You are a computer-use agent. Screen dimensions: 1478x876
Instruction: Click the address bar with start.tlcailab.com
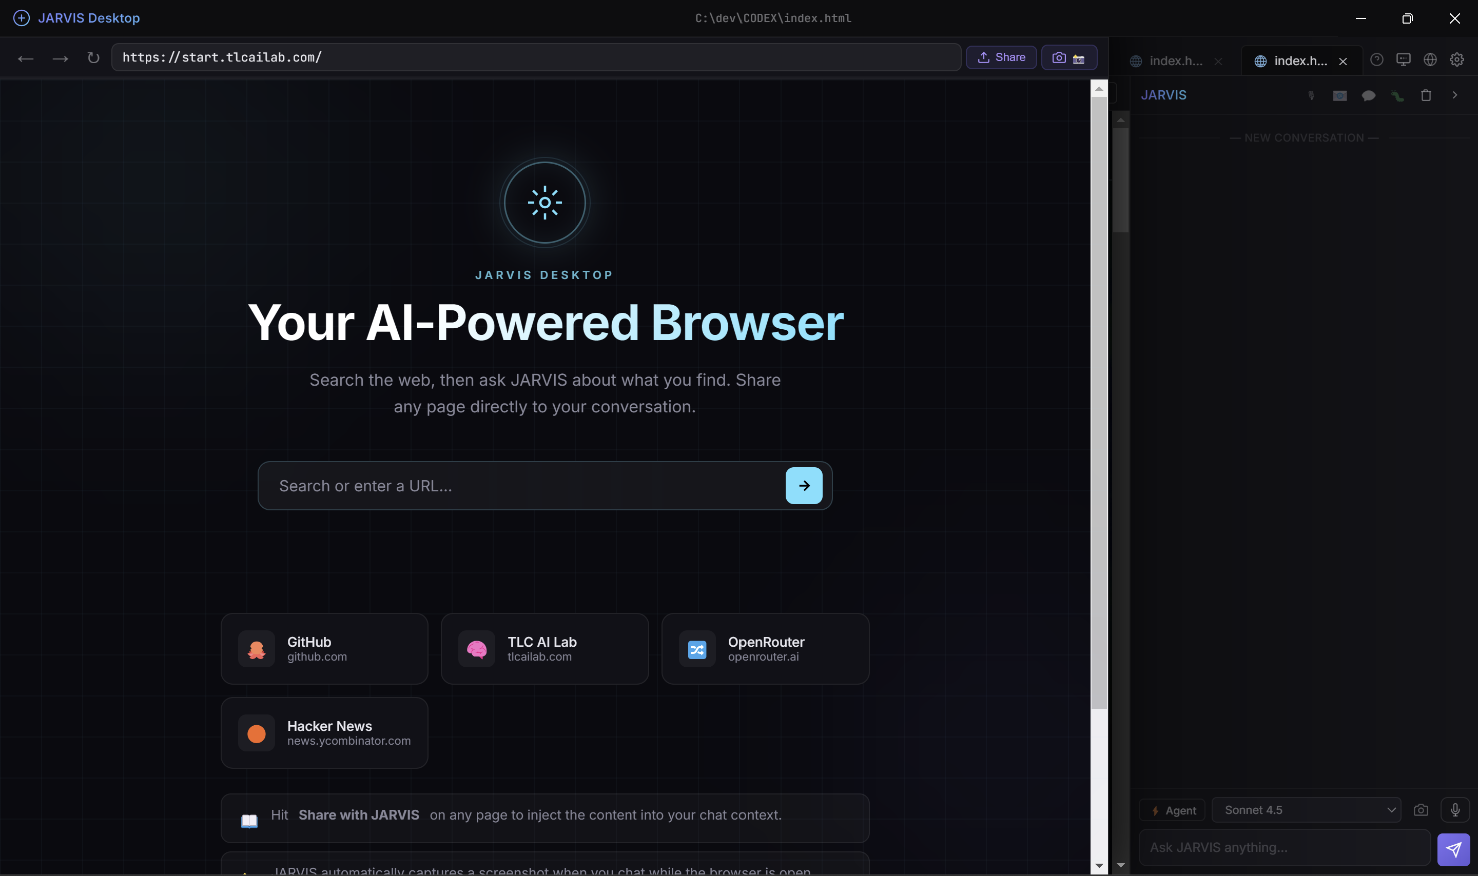(x=536, y=57)
